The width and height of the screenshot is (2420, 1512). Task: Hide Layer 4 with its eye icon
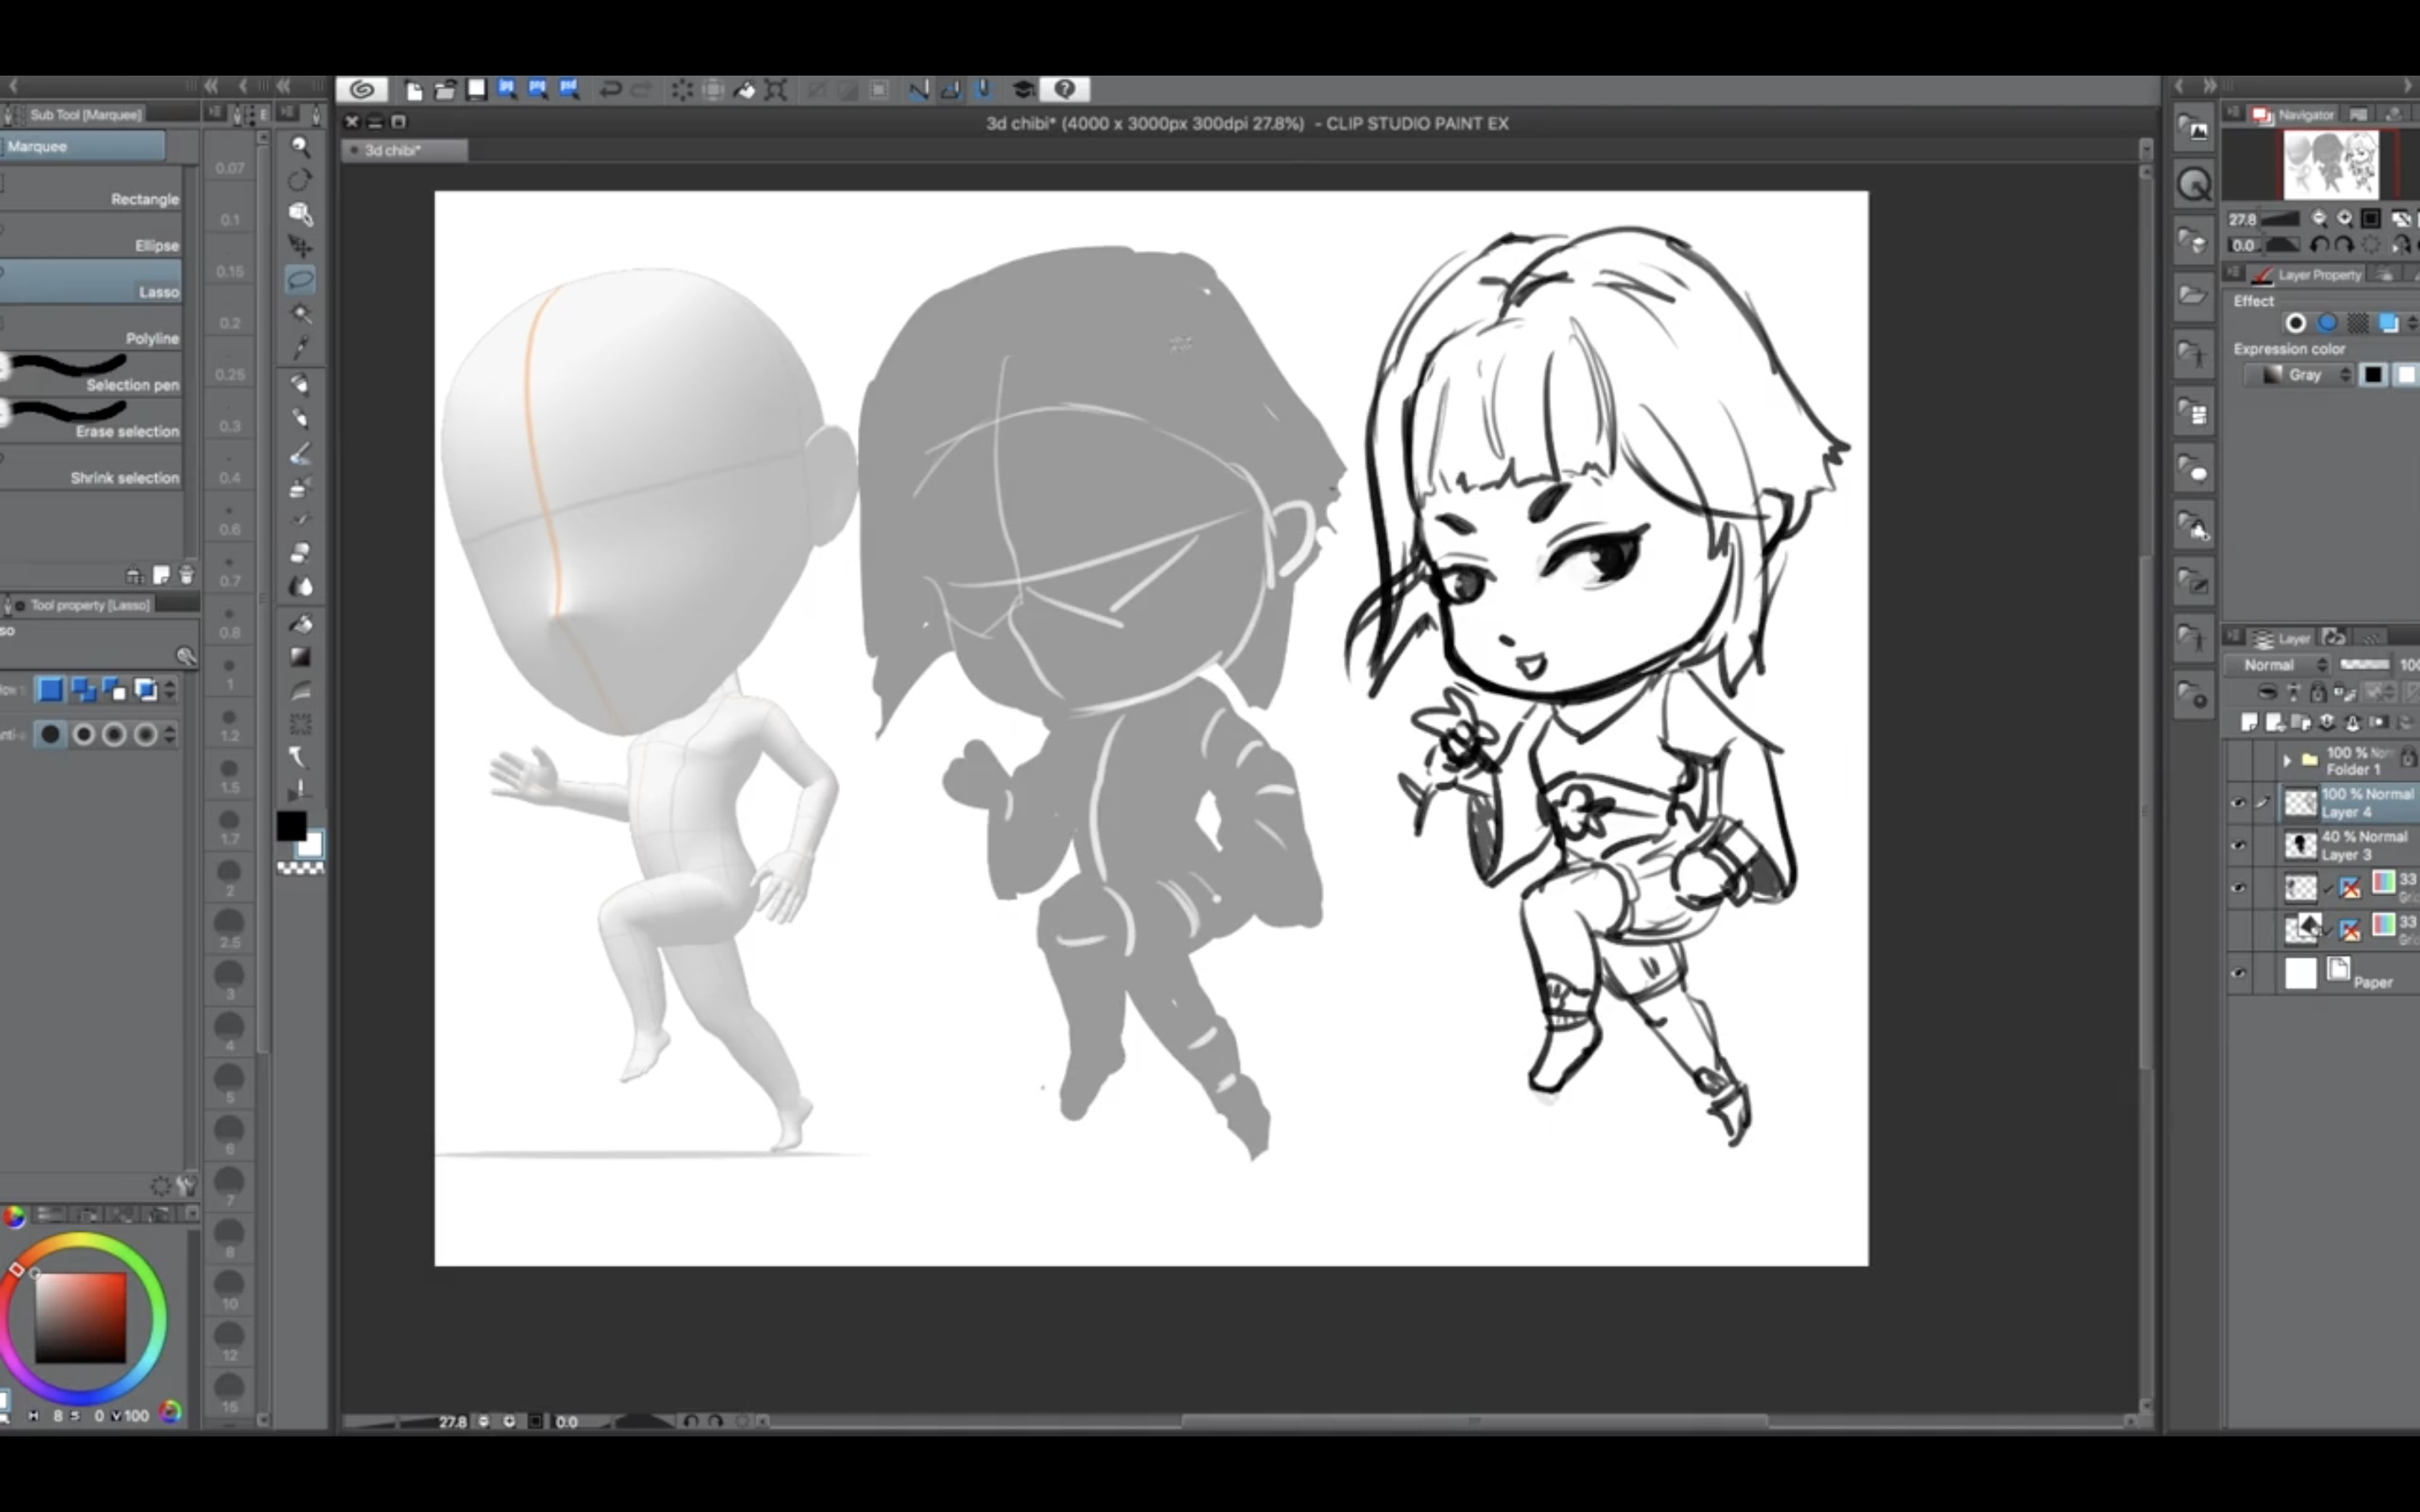[x=2238, y=802]
